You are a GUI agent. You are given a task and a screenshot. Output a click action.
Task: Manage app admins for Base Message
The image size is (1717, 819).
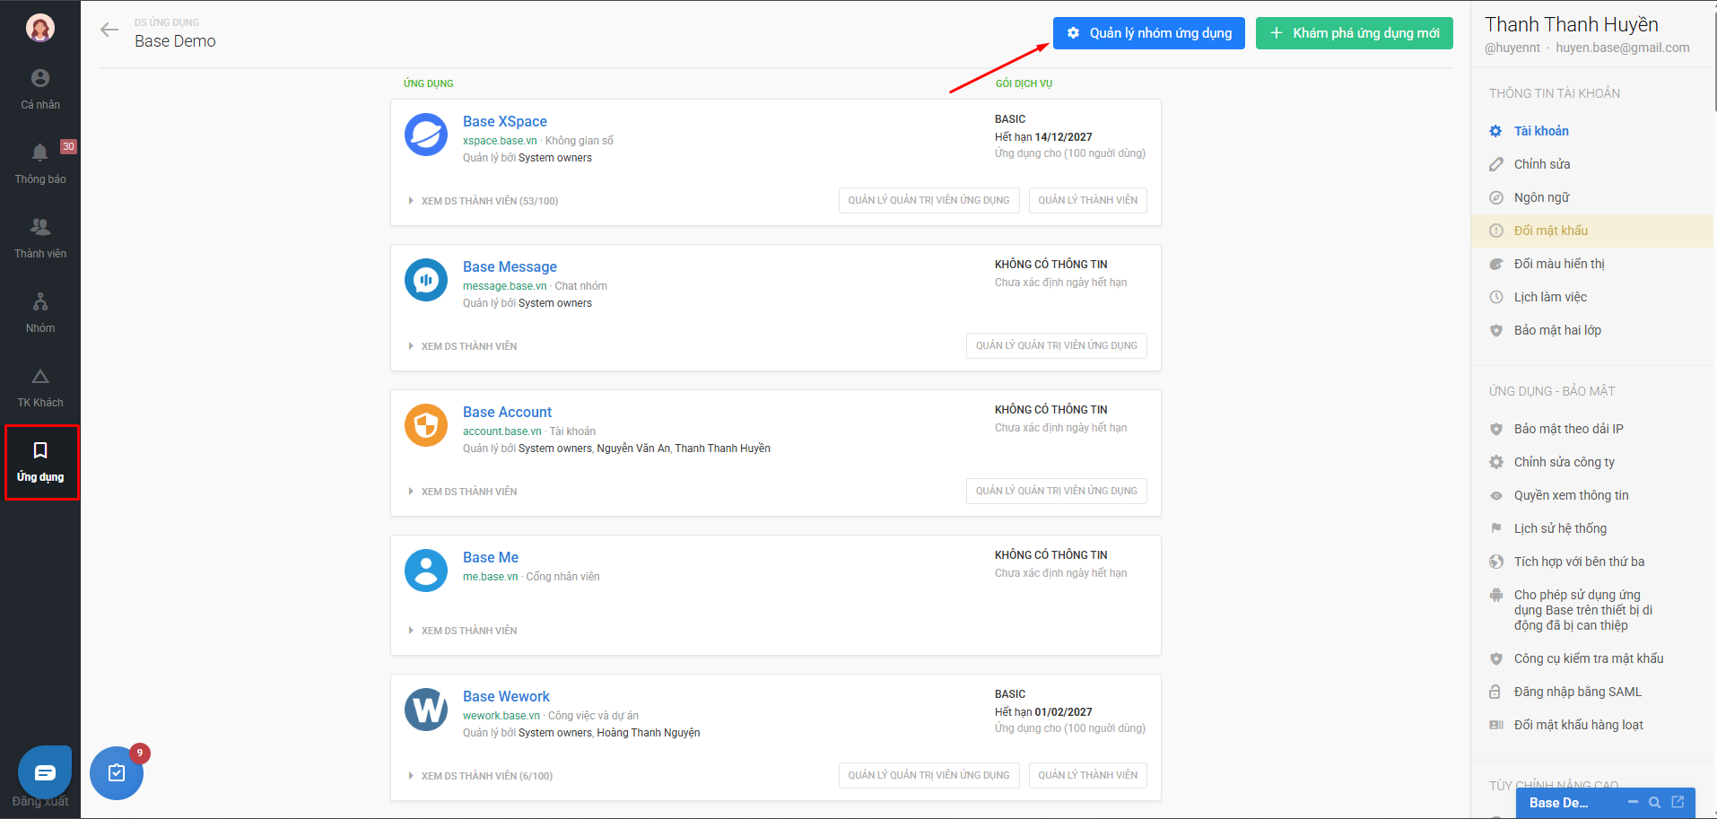(x=1056, y=345)
